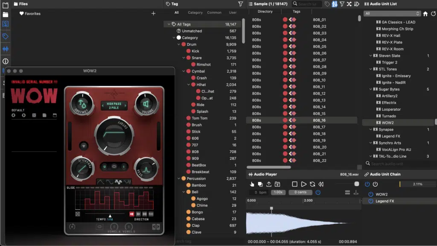The height and width of the screenshot is (246, 437).
Task: Open the sample filter funnel icon
Action: click(342, 4)
